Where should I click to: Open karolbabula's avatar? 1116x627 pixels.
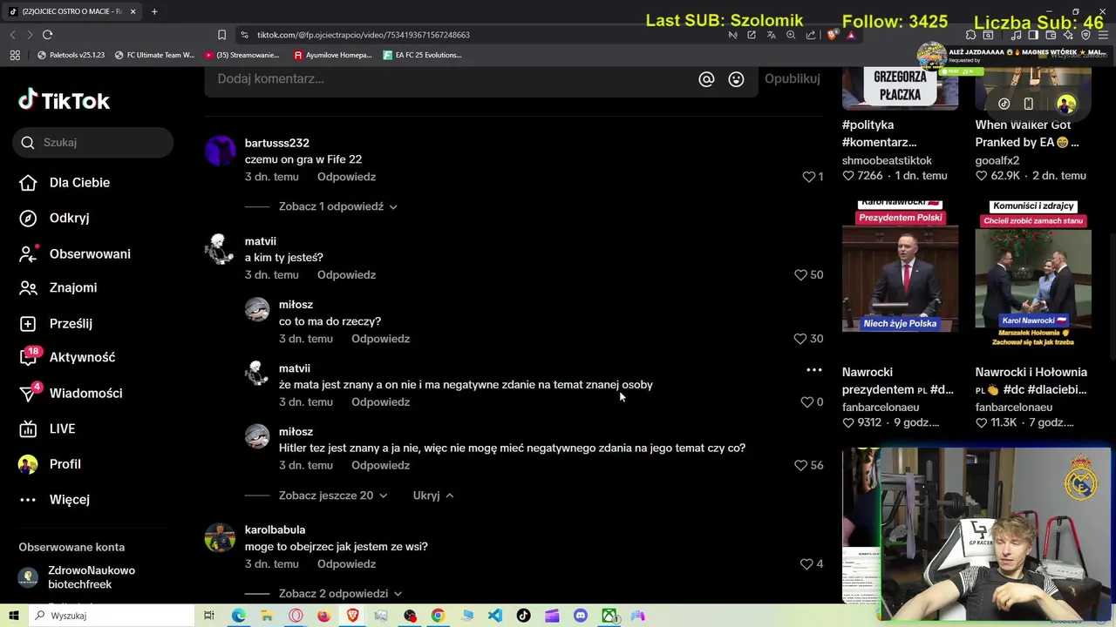220,538
